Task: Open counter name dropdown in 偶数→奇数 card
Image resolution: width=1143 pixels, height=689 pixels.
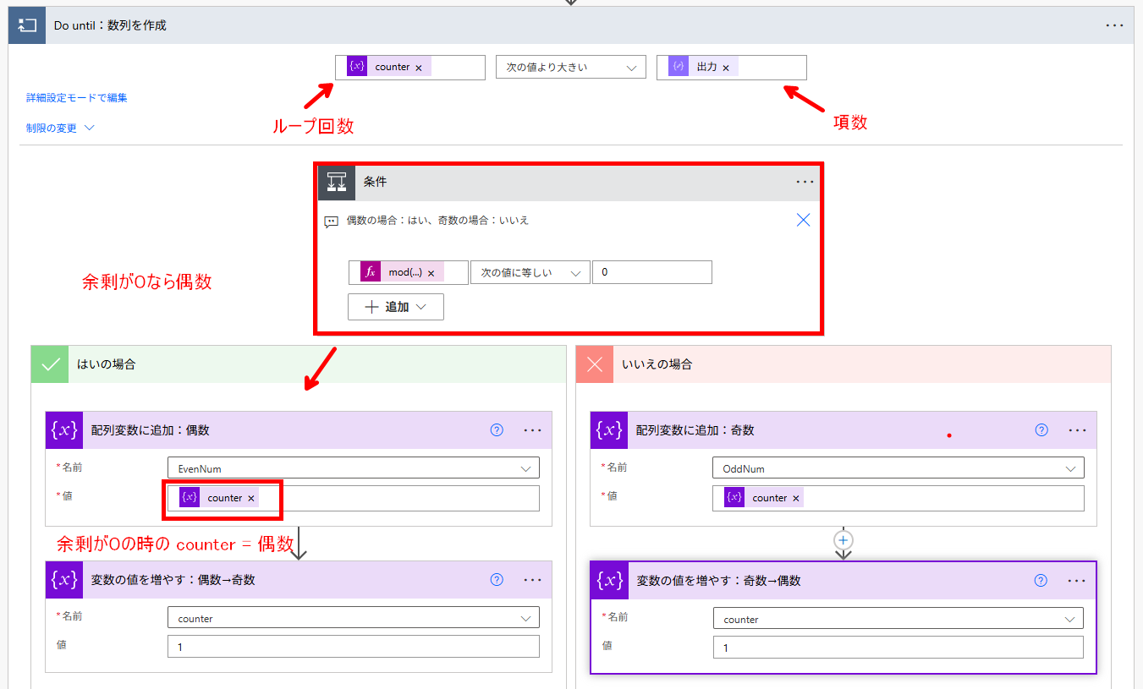Action: (354, 618)
